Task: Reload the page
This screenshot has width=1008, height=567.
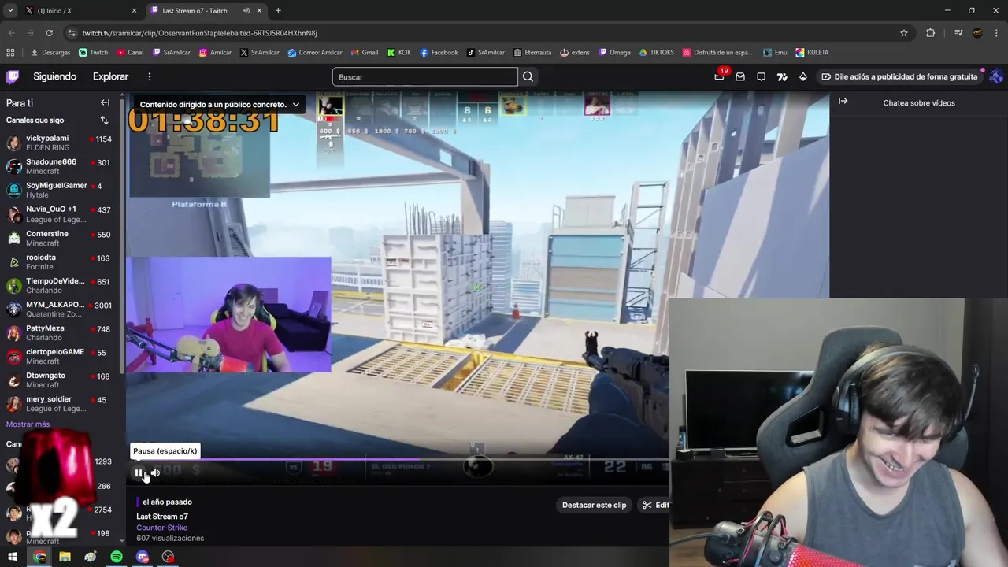Action: click(x=49, y=33)
